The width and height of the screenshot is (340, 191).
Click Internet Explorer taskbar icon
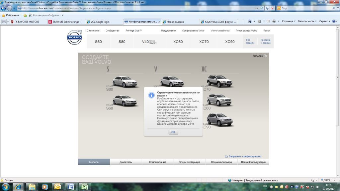pos(18,187)
